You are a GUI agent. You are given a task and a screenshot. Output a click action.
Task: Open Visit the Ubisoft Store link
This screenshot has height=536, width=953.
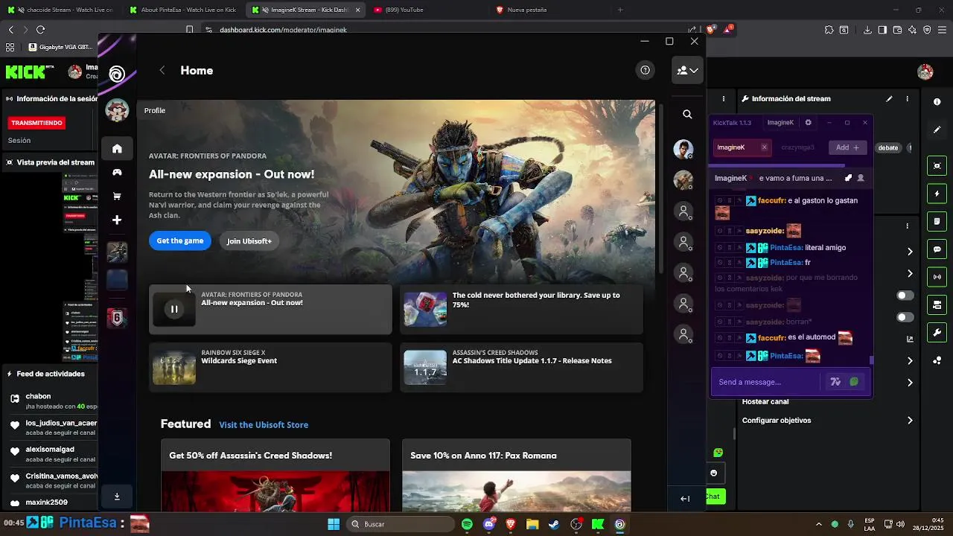tap(264, 424)
